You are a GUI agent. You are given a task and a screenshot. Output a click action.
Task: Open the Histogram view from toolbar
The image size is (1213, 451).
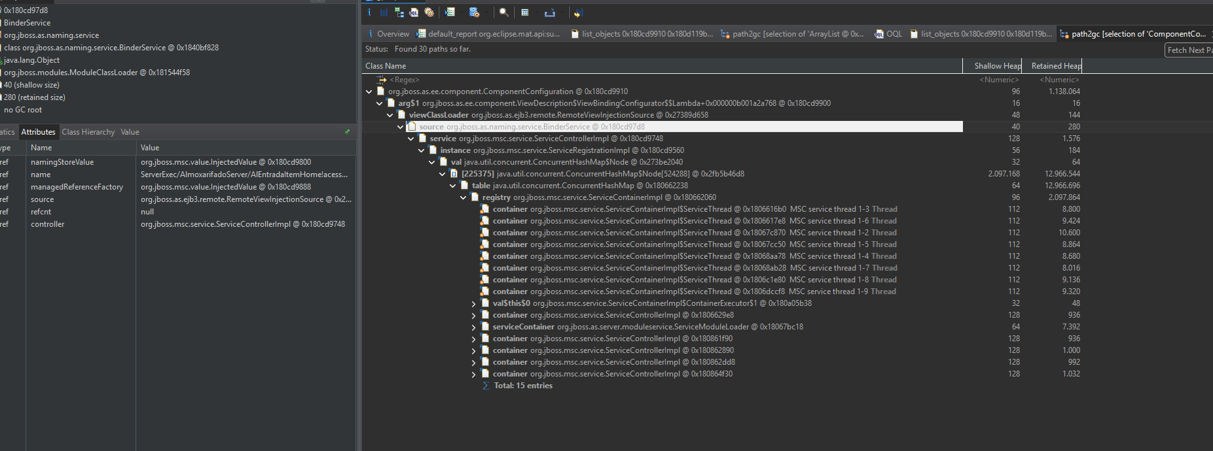tap(384, 12)
